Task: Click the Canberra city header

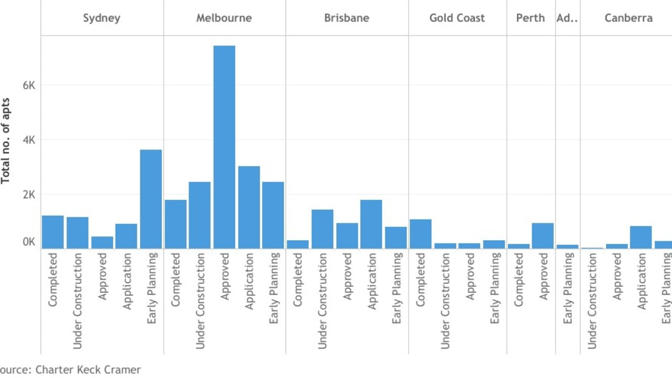Action: pos(628,18)
